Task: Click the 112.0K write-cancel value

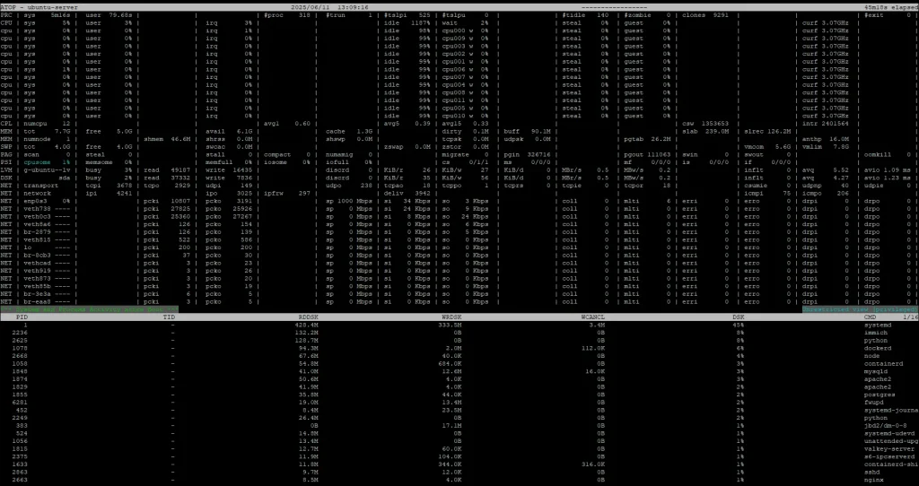Action: (593, 348)
